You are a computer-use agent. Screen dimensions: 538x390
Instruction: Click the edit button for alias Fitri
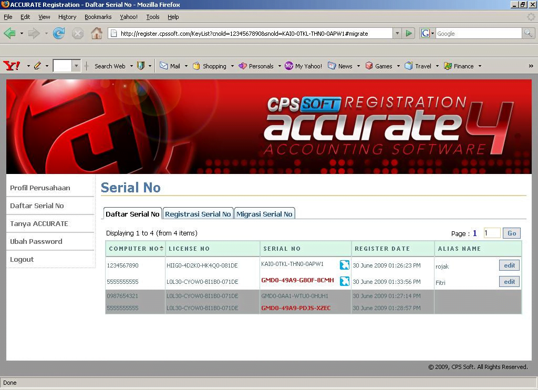(x=509, y=282)
